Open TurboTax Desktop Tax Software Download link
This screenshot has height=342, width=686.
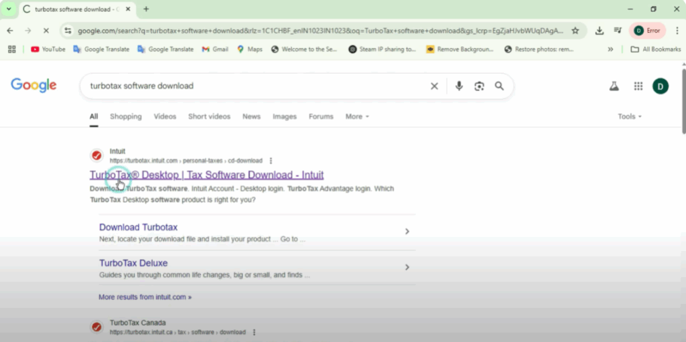pos(206,175)
